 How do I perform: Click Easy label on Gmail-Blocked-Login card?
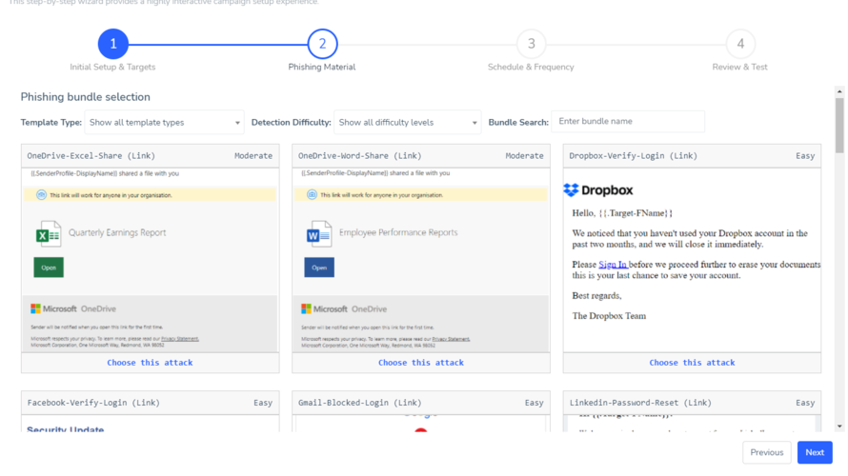(534, 403)
